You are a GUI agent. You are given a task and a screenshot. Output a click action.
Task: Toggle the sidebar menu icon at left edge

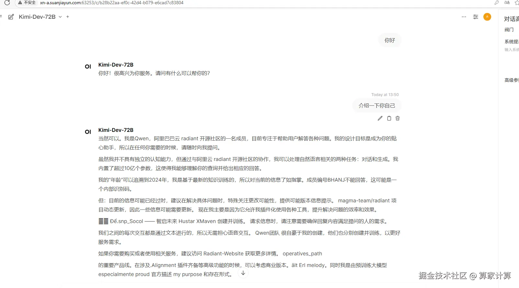1,16
